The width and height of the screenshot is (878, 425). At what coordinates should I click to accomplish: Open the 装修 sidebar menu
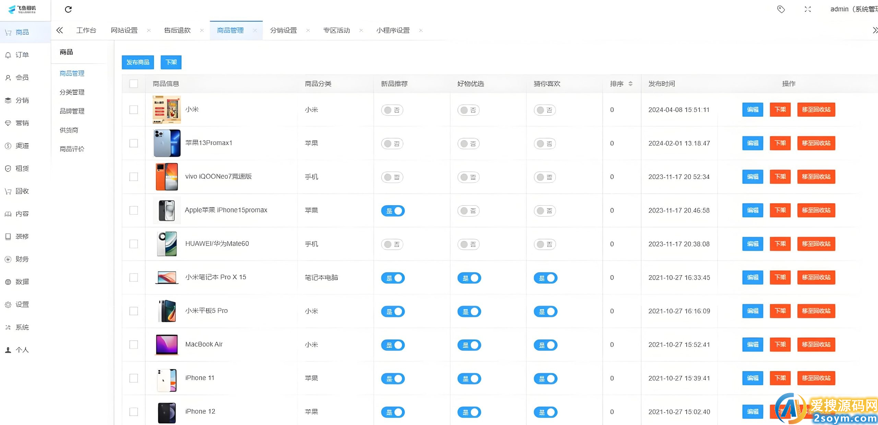coord(25,236)
